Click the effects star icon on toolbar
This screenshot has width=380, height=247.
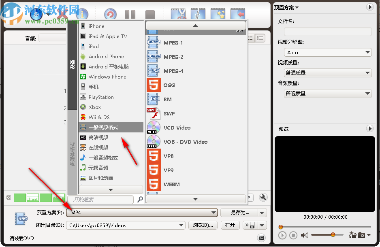pos(218,13)
